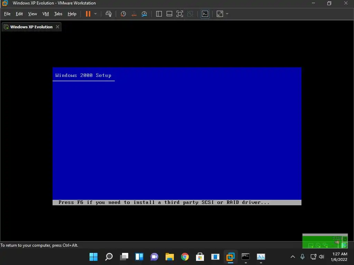Viewport: 354px width, 265px height.
Task: Minimize the VMware Workstation window
Action: [x=313, y=3]
